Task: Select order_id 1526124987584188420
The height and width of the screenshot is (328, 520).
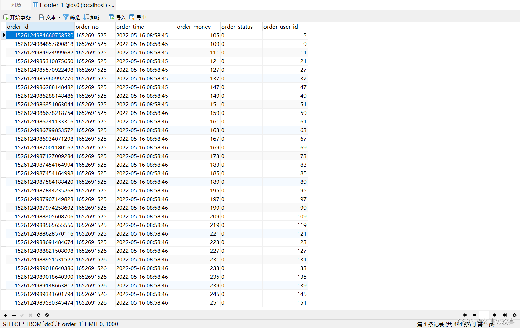Action: pyautogui.click(x=40, y=182)
